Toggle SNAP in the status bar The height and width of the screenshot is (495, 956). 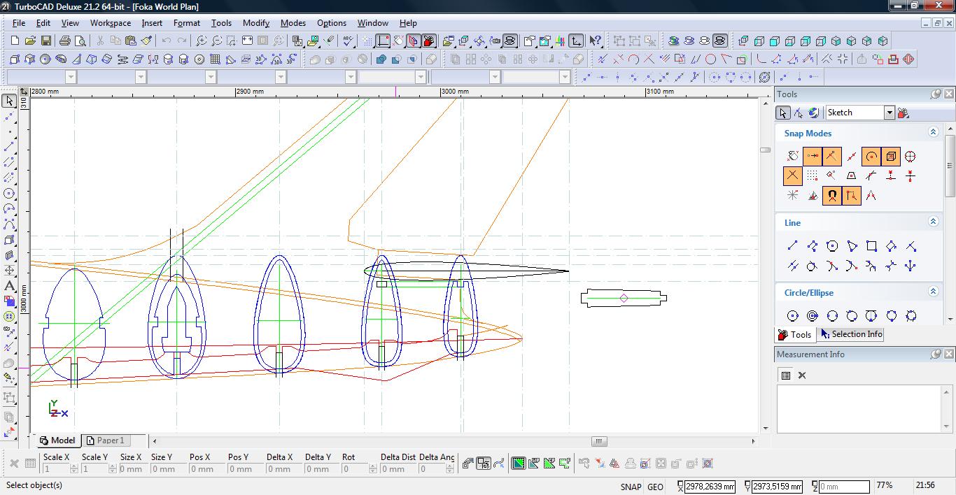[x=630, y=487]
